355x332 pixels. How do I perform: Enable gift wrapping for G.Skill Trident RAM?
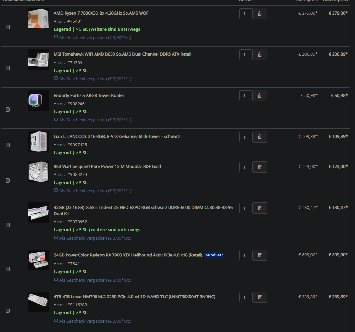(56, 237)
